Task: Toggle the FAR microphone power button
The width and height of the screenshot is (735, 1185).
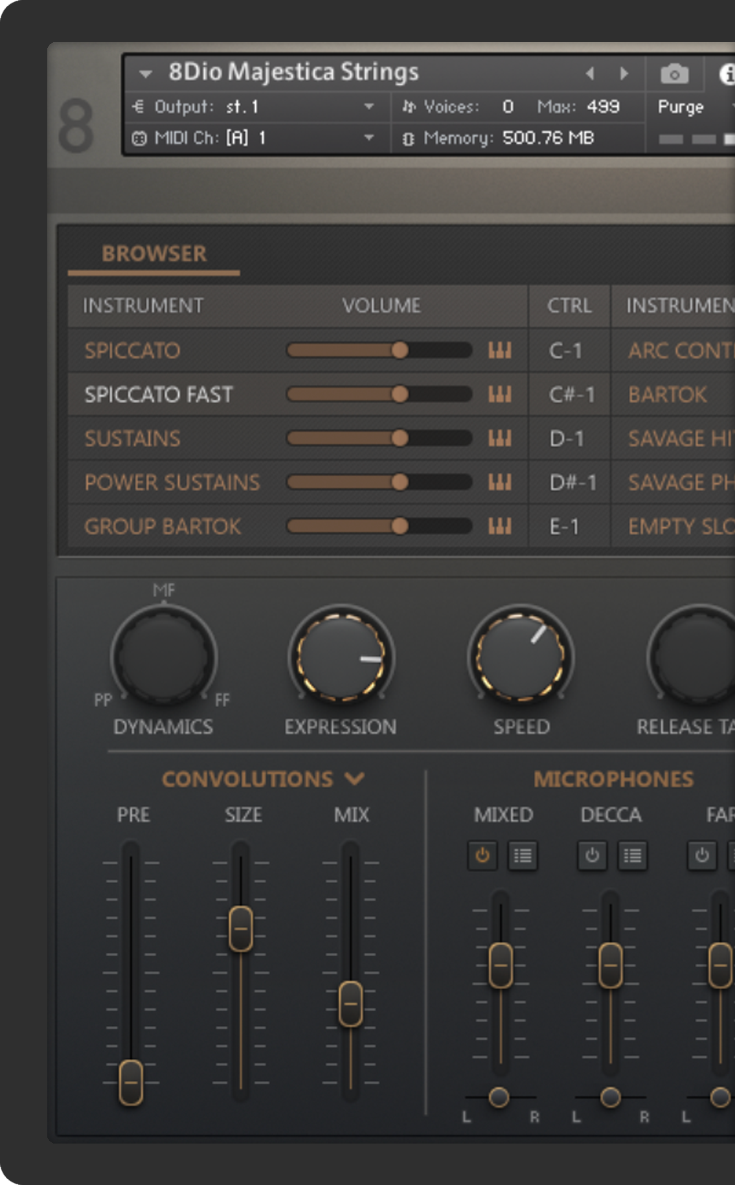Action: (703, 856)
